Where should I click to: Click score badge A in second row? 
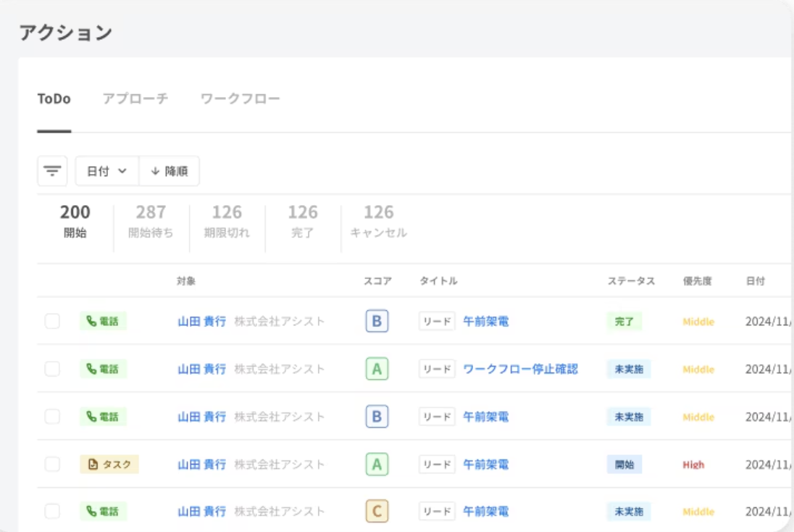point(377,370)
